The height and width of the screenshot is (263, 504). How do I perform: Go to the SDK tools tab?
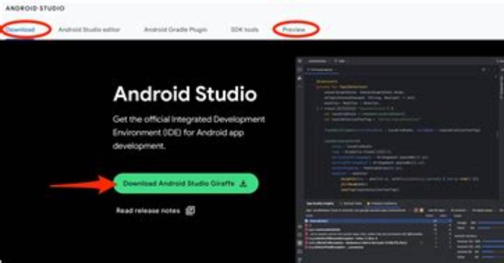244,30
